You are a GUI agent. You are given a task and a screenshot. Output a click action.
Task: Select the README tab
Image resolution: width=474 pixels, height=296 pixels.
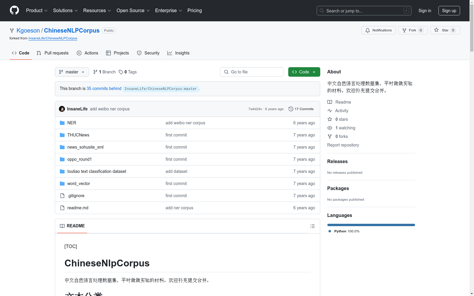pos(72,226)
